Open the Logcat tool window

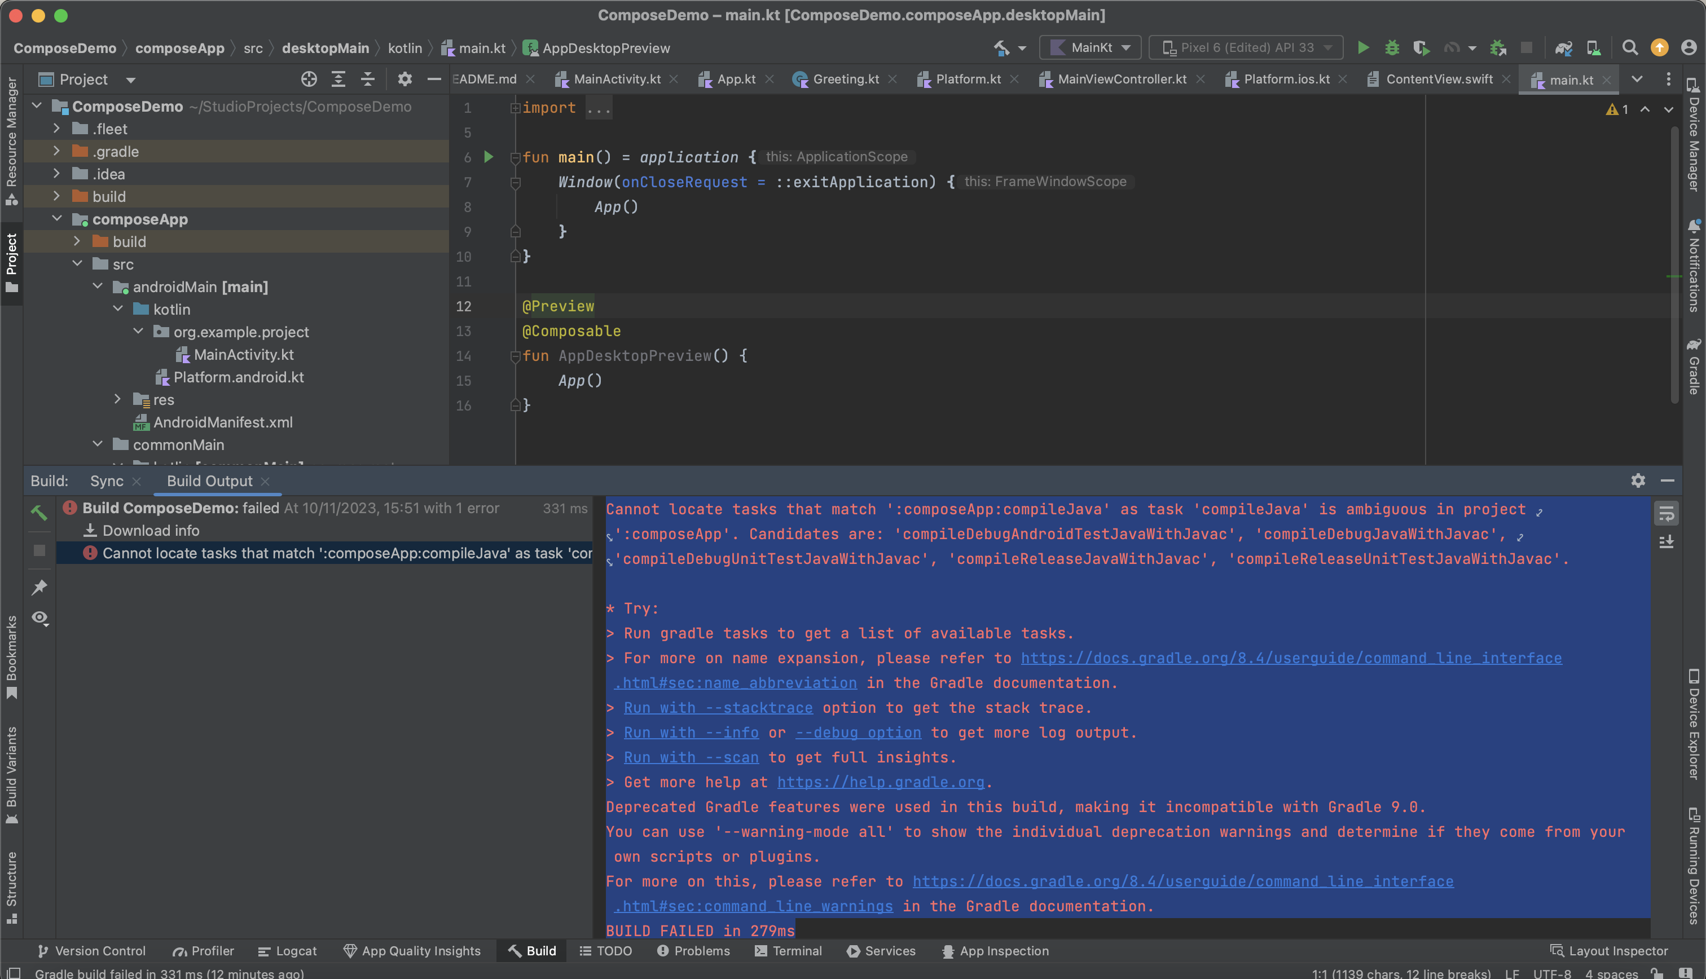point(287,951)
